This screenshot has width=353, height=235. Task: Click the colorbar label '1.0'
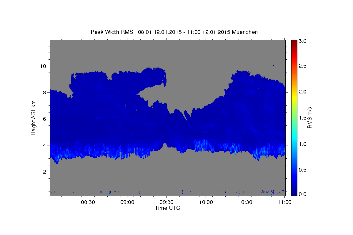[x=303, y=144]
